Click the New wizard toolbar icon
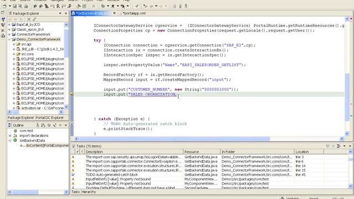This screenshot has height=199, width=354. 4,6
